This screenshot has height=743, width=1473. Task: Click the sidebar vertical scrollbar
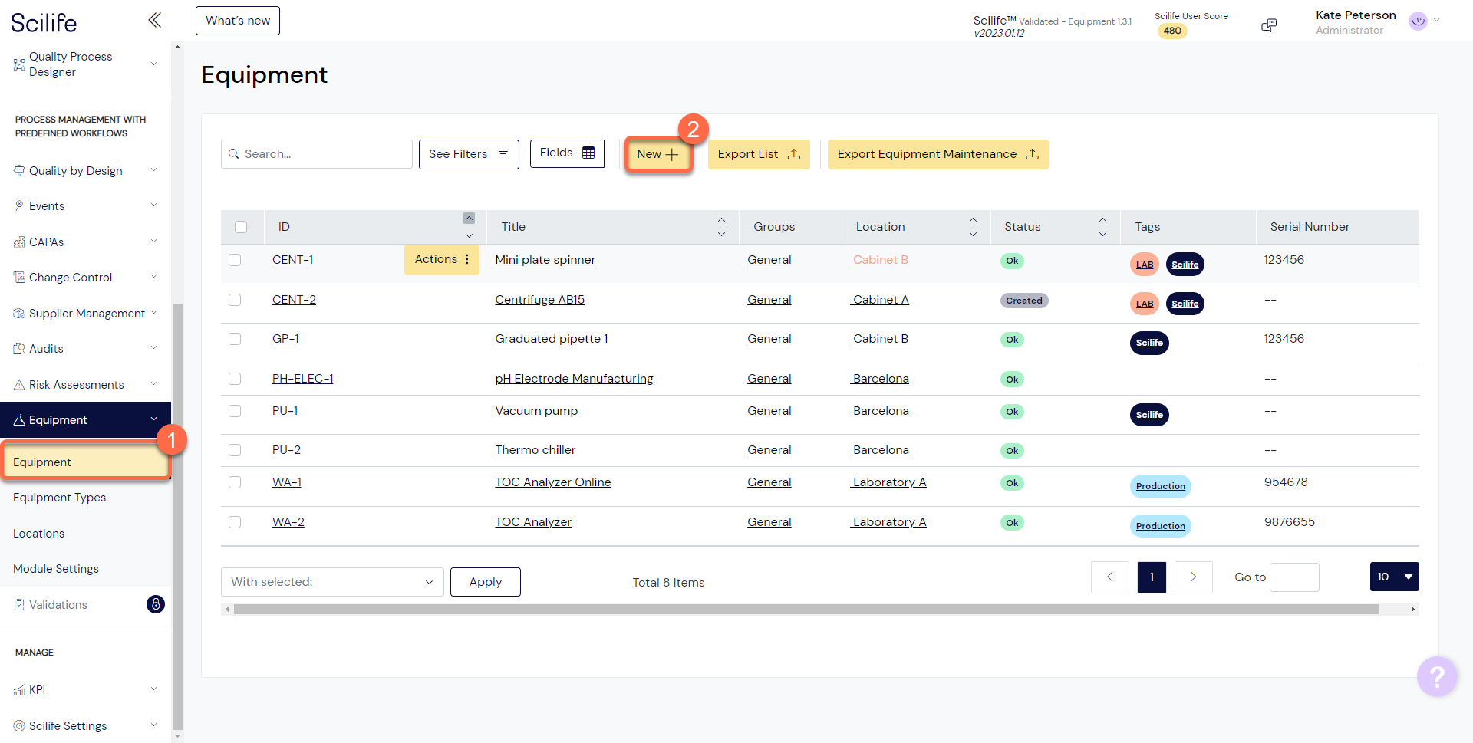point(177,515)
